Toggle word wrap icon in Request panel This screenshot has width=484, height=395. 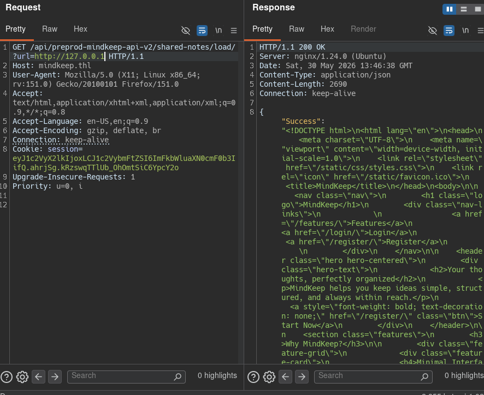tap(202, 31)
